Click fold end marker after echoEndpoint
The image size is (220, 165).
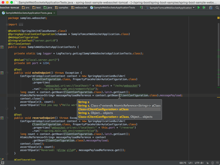point(7,108)
